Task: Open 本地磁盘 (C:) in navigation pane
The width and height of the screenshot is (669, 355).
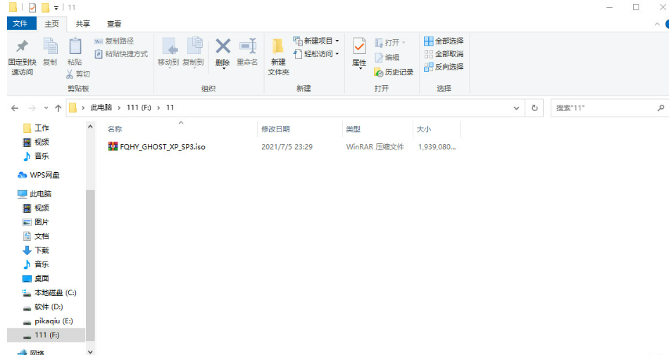Action: 55,292
